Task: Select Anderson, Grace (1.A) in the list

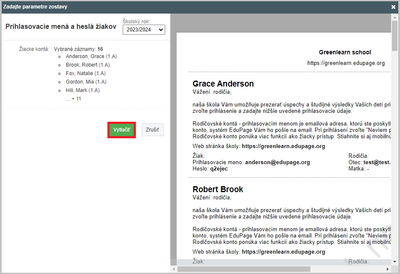Action: [x=91, y=56]
